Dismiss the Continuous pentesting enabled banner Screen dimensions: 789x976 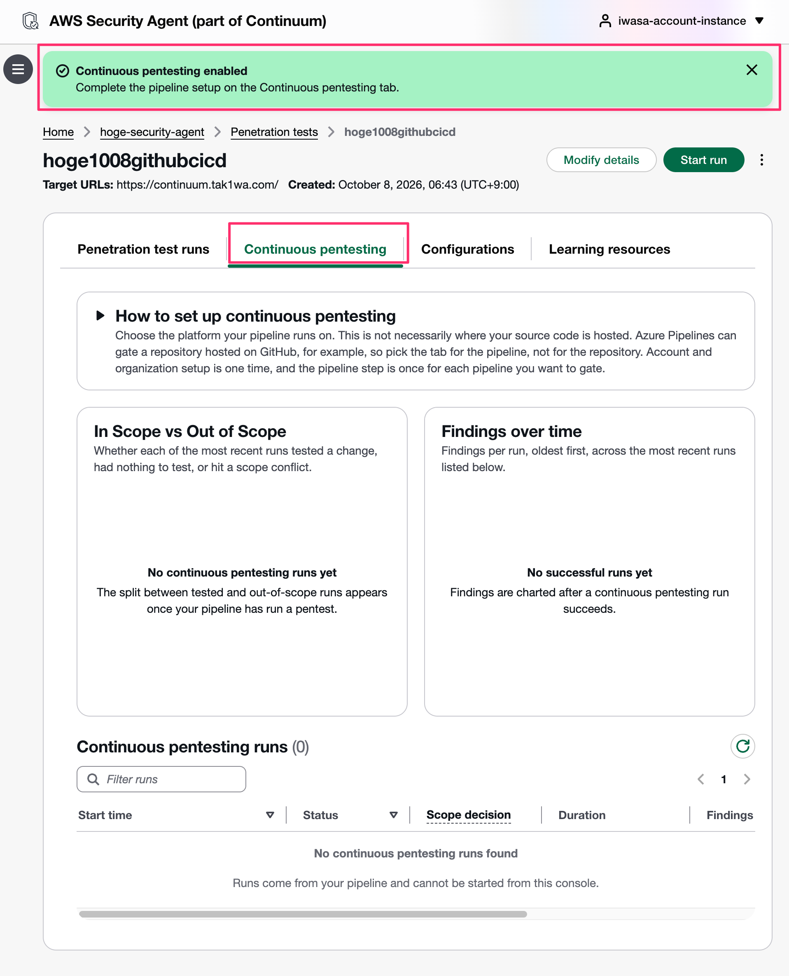[x=752, y=70]
